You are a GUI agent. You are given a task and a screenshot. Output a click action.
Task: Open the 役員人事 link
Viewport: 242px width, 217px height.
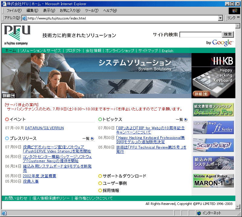(31, 181)
